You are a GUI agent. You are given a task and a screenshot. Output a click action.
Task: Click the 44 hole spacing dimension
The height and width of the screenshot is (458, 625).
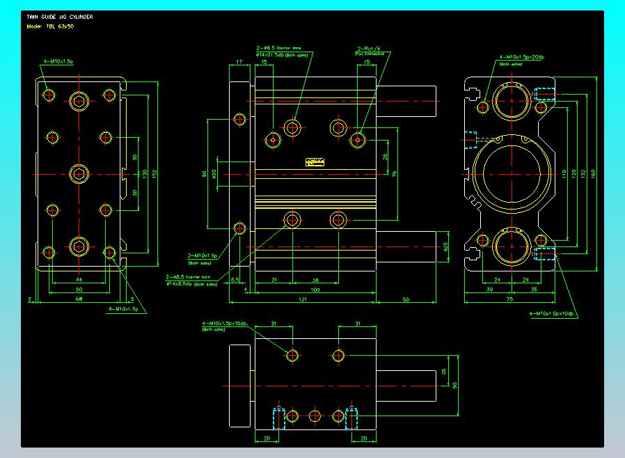(x=79, y=279)
